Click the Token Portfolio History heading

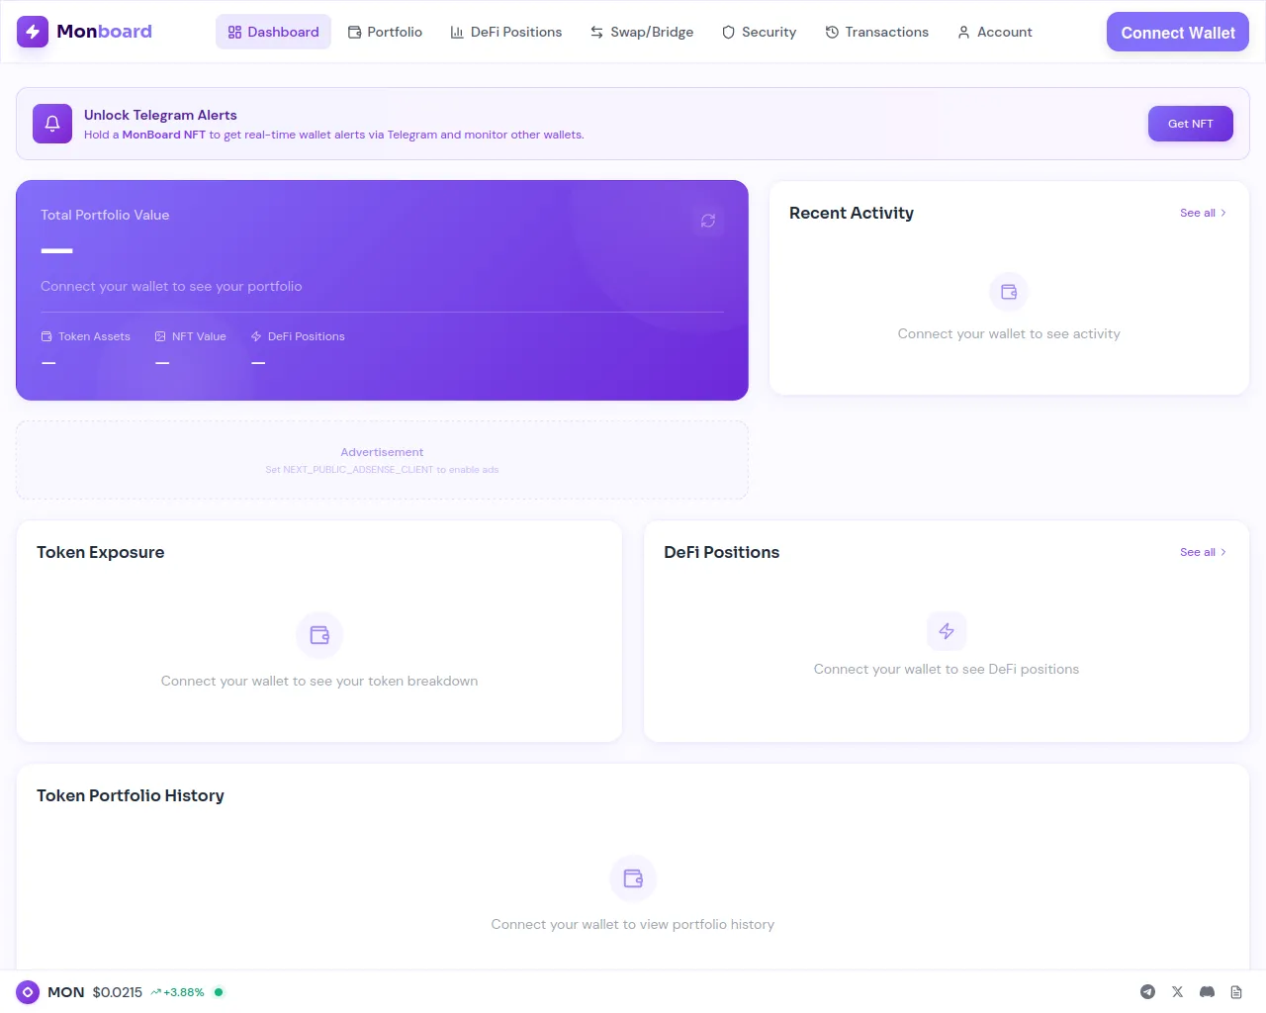coord(131,795)
